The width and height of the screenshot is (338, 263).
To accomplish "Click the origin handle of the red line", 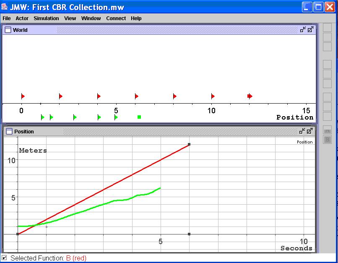I will point(18,234).
